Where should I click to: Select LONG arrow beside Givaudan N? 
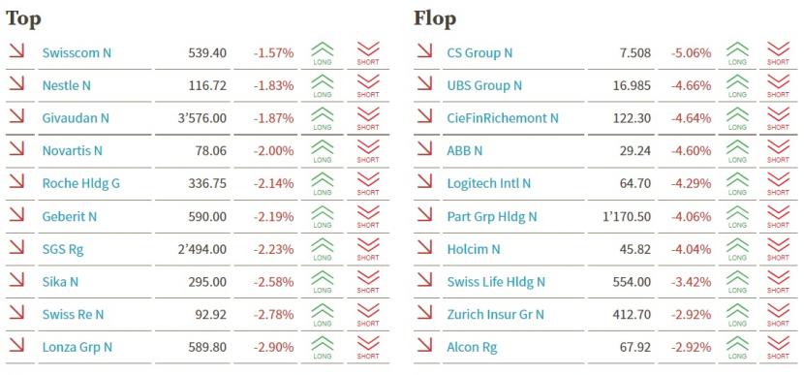322,118
